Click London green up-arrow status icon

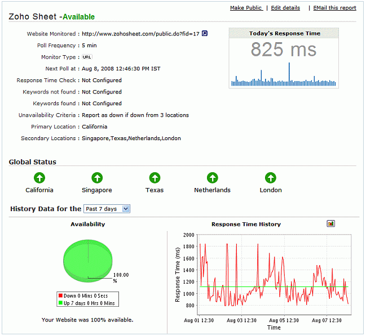tap(271, 178)
